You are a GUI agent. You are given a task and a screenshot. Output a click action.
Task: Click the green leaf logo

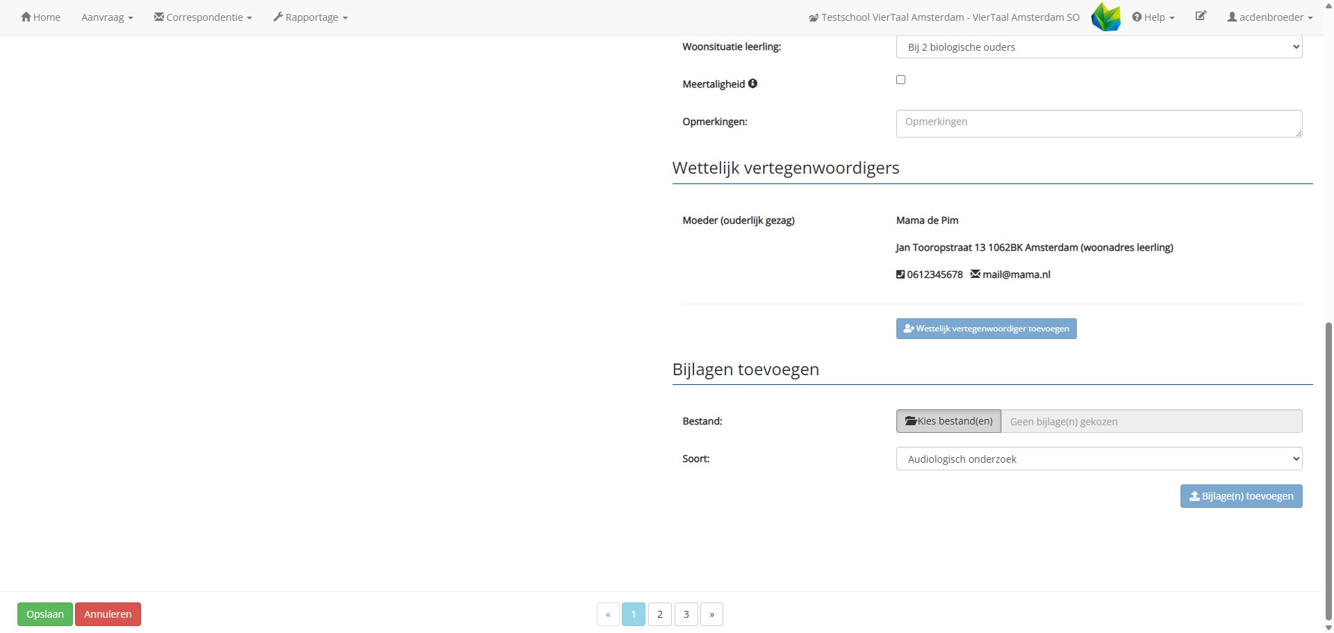[x=1105, y=17]
